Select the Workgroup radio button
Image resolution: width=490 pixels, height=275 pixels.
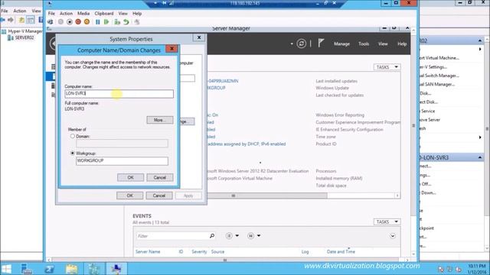pos(73,154)
